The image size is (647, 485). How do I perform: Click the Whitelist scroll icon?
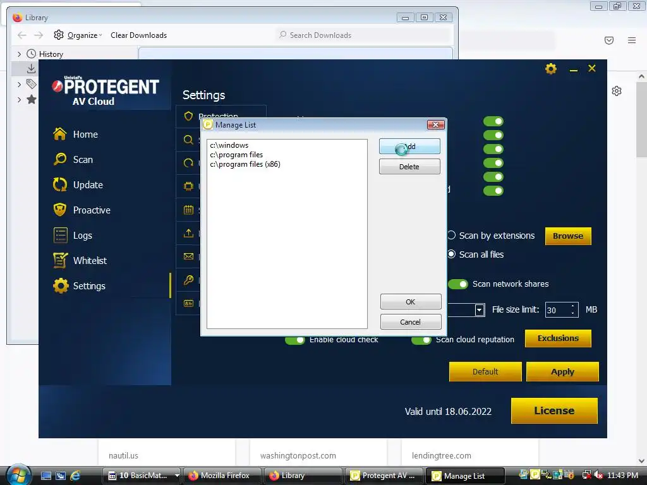point(60,260)
